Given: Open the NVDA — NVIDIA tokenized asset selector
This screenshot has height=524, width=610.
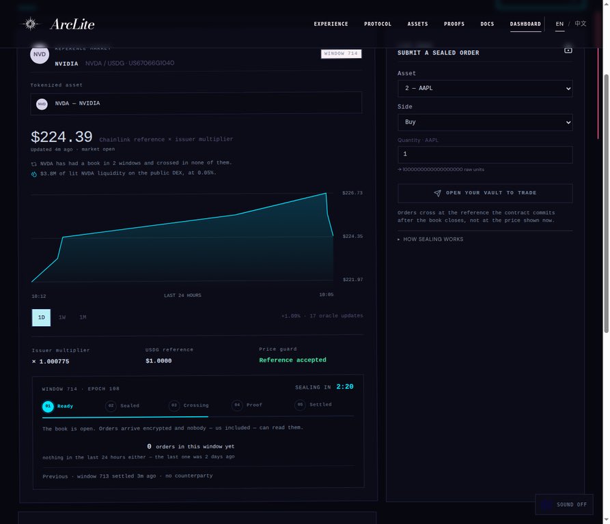Looking at the screenshot, I should pyautogui.click(x=196, y=103).
